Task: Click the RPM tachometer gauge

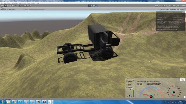Action: pos(151,92)
